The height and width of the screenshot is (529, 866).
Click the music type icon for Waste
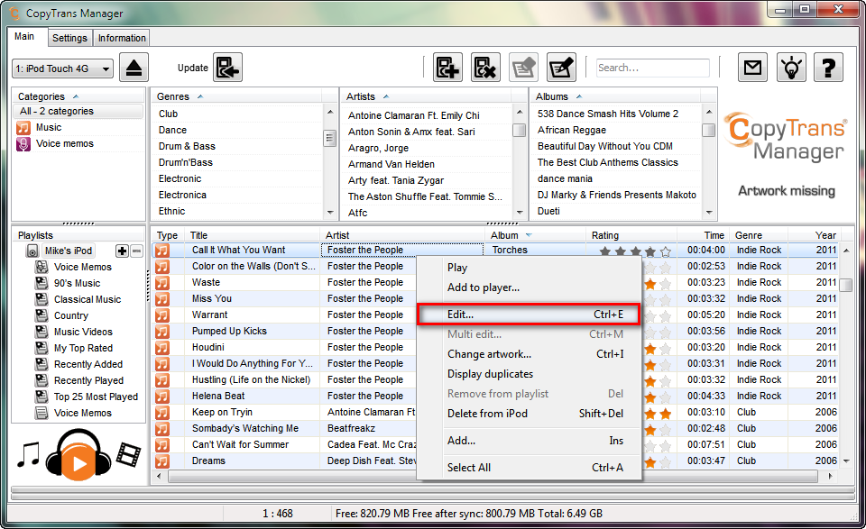(161, 282)
